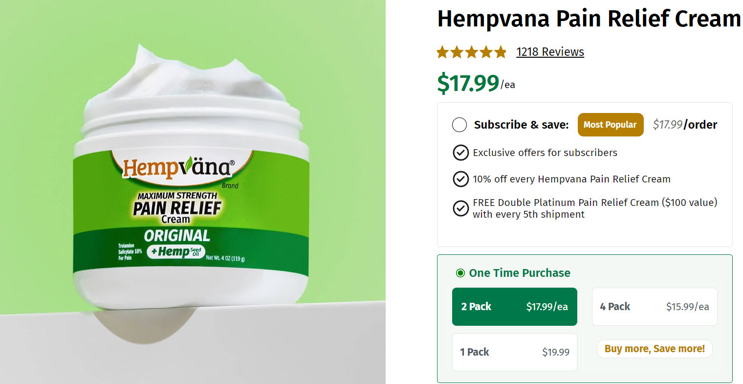Choose the 1 Pack option
Image resolution: width=743 pixels, height=384 pixels.
pos(515,352)
